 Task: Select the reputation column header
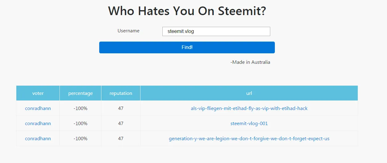pos(121,93)
